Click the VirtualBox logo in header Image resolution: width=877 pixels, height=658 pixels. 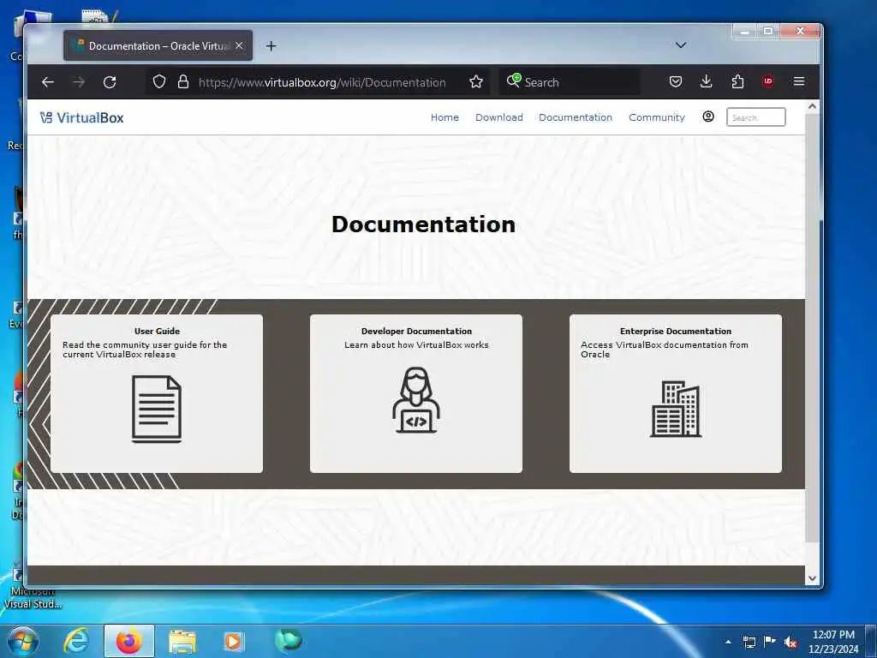click(81, 117)
